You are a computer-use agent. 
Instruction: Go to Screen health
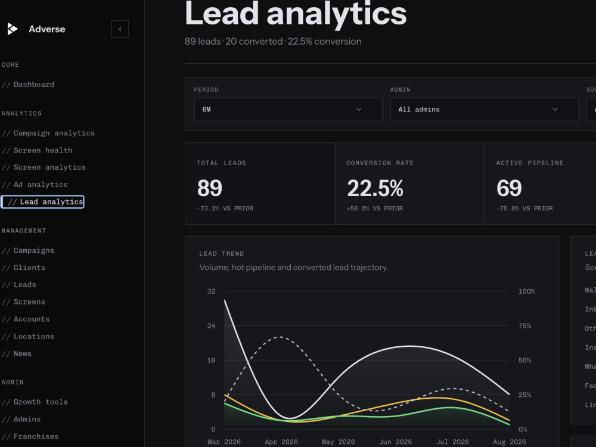37,150
